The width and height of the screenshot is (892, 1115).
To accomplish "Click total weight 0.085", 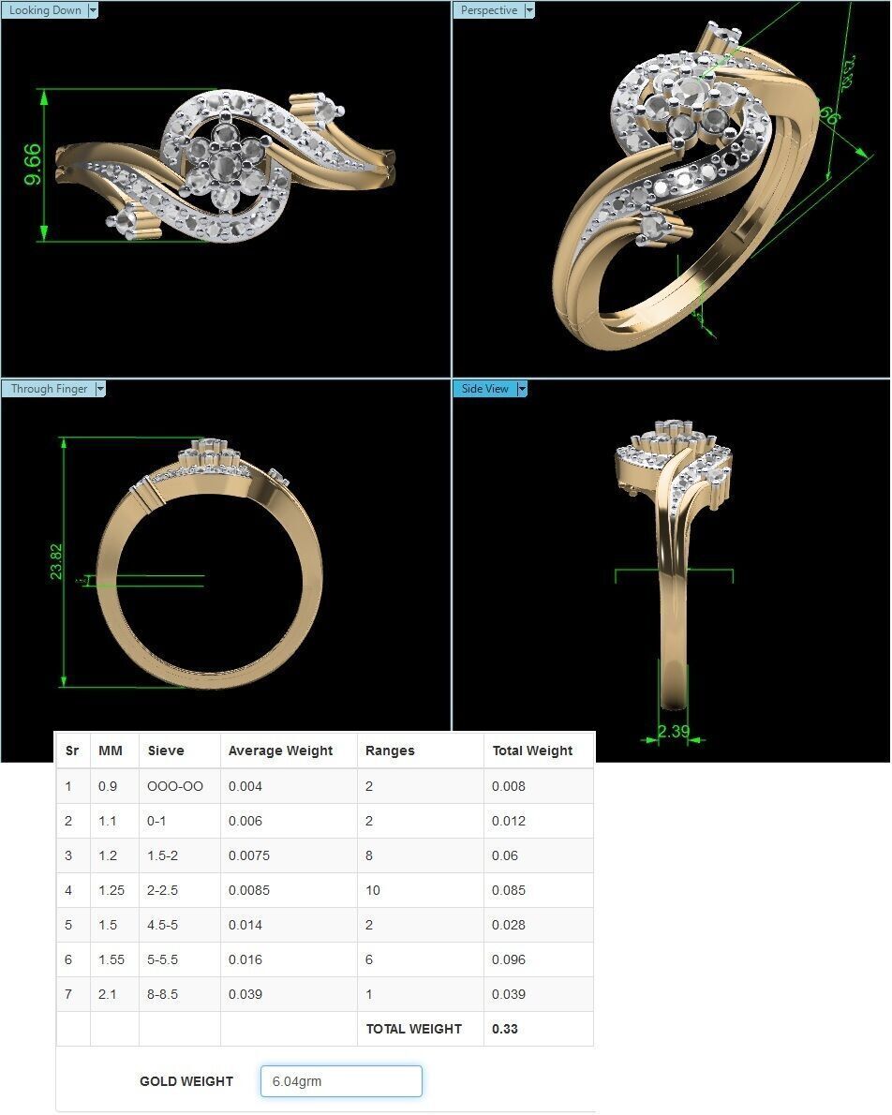I will tap(509, 890).
